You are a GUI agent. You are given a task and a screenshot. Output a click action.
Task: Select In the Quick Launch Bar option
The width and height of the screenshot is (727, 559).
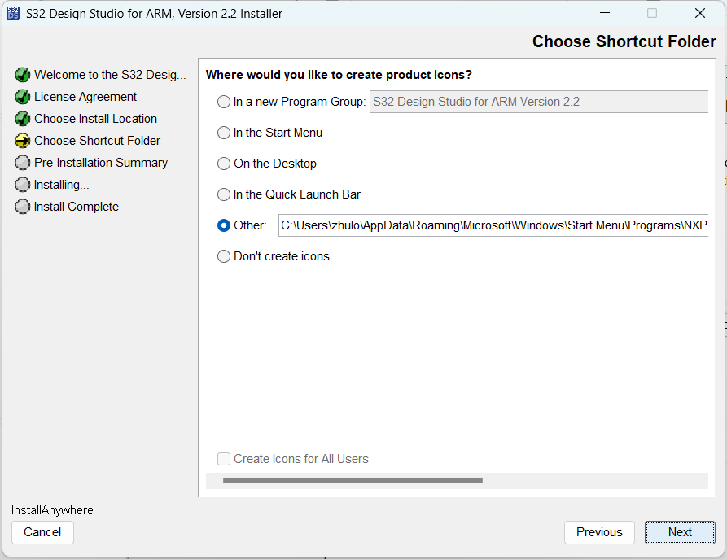click(224, 194)
